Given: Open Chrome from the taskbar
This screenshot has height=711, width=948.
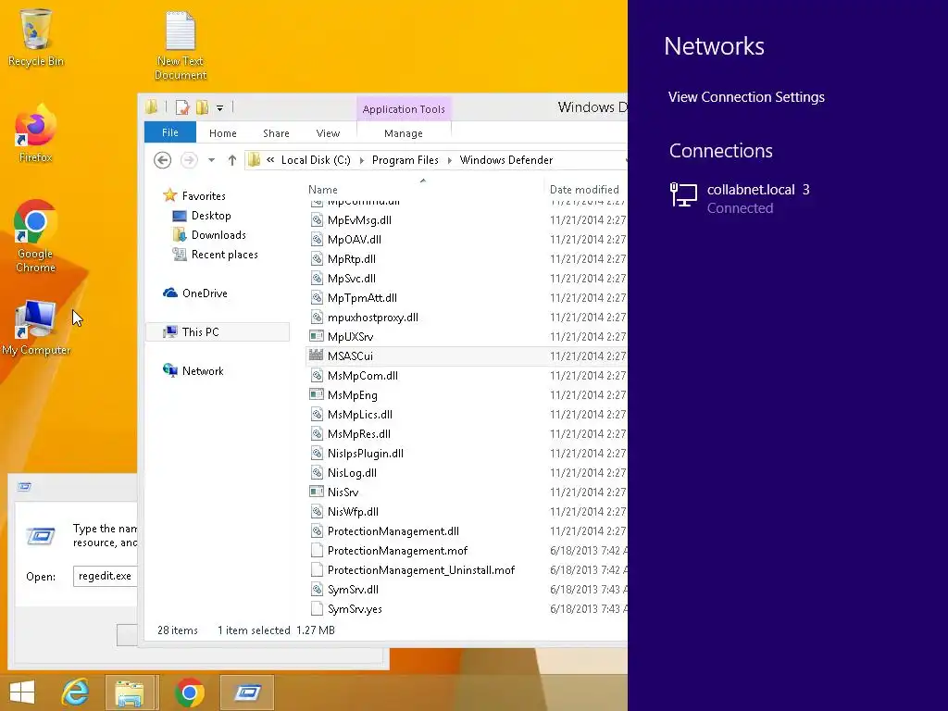Looking at the screenshot, I should [x=189, y=692].
